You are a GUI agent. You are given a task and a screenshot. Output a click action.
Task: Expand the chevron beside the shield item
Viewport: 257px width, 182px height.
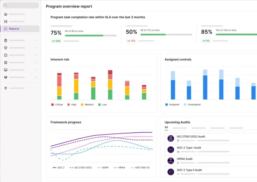[36, 48]
